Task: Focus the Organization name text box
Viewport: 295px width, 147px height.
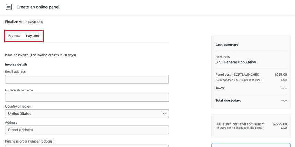Action: tap(87, 97)
